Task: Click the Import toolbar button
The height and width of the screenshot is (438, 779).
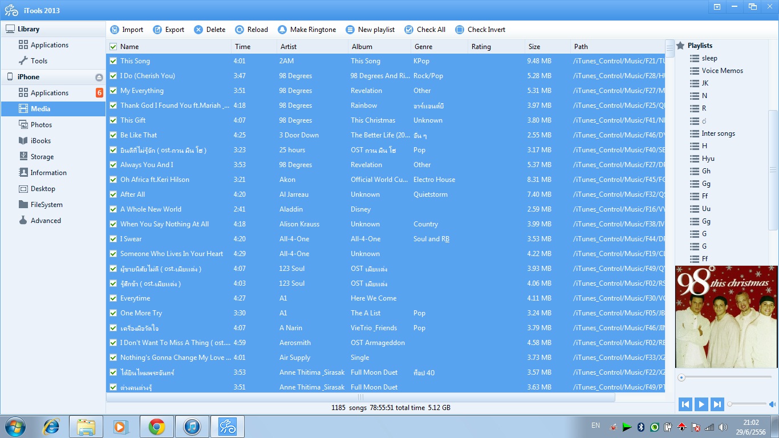Action: point(127,30)
